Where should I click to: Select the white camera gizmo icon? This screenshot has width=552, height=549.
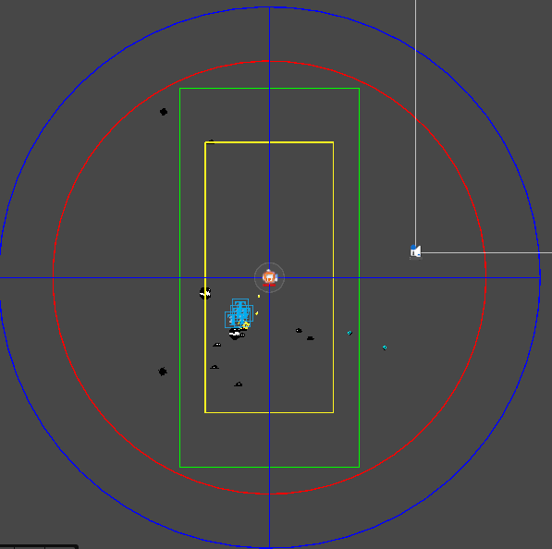click(415, 251)
